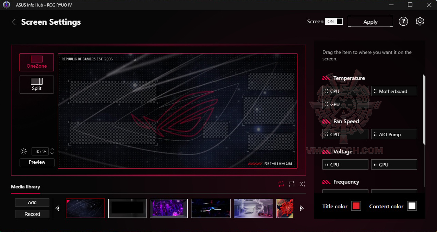
Task: Click the brightness sun icon
Action: pyautogui.click(x=24, y=151)
